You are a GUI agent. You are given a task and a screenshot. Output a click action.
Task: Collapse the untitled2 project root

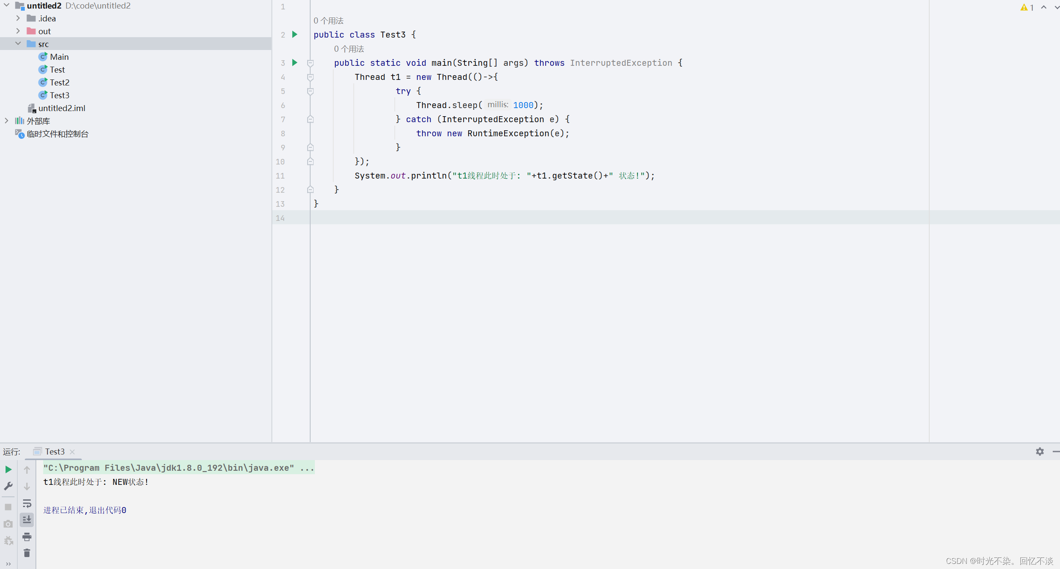point(7,6)
